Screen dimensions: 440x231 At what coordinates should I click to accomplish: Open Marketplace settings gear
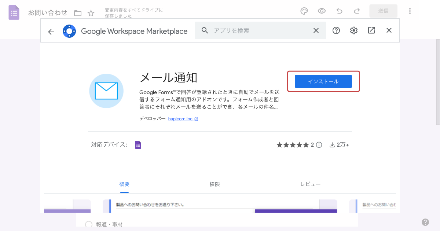pos(354,30)
